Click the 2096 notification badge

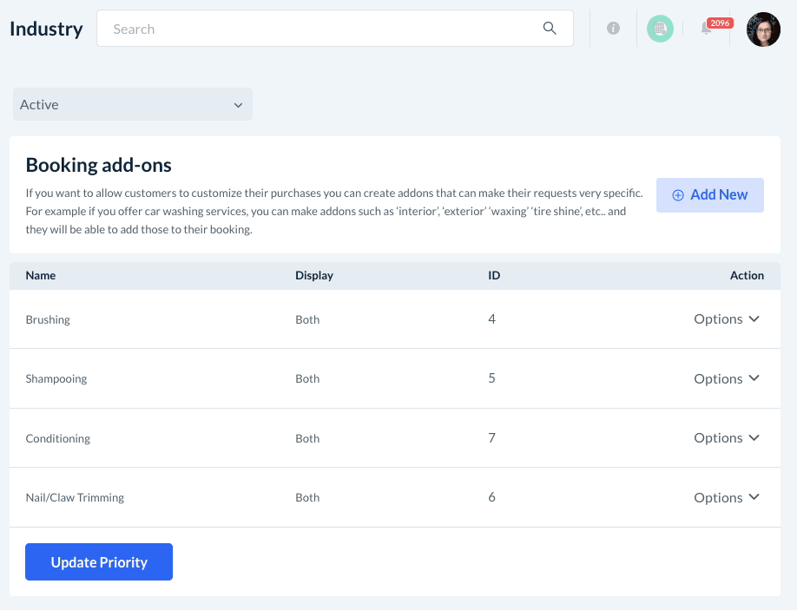click(x=720, y=23)
